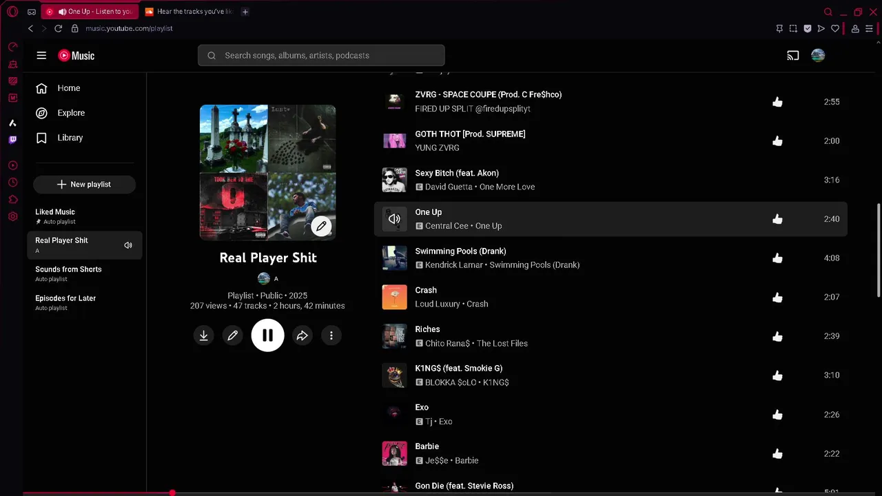Open the Liked Music auto playlist

coord(85,216)
